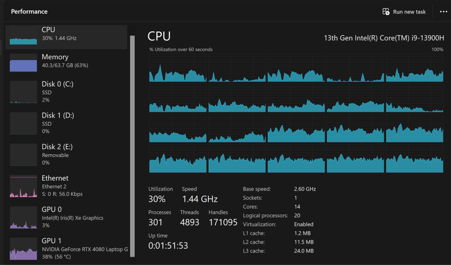The image size is (451, 265).
Task: Click the Run new task icon
Action: 386,12
